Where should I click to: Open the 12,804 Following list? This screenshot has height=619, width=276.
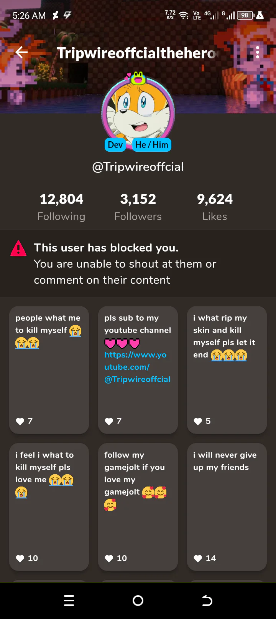pos(61,207)
